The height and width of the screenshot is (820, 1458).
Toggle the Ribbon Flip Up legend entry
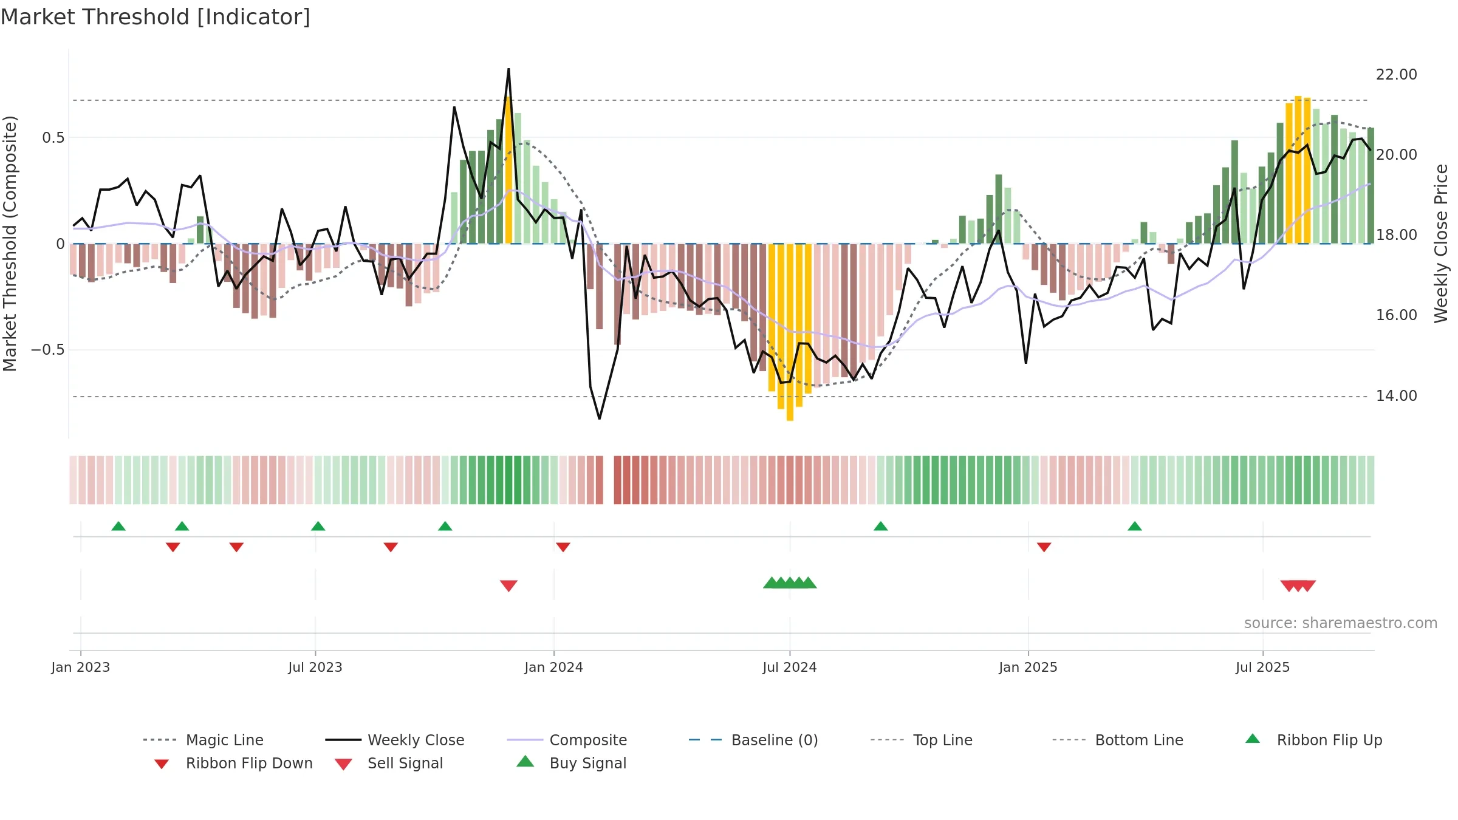click(1313, 740)
